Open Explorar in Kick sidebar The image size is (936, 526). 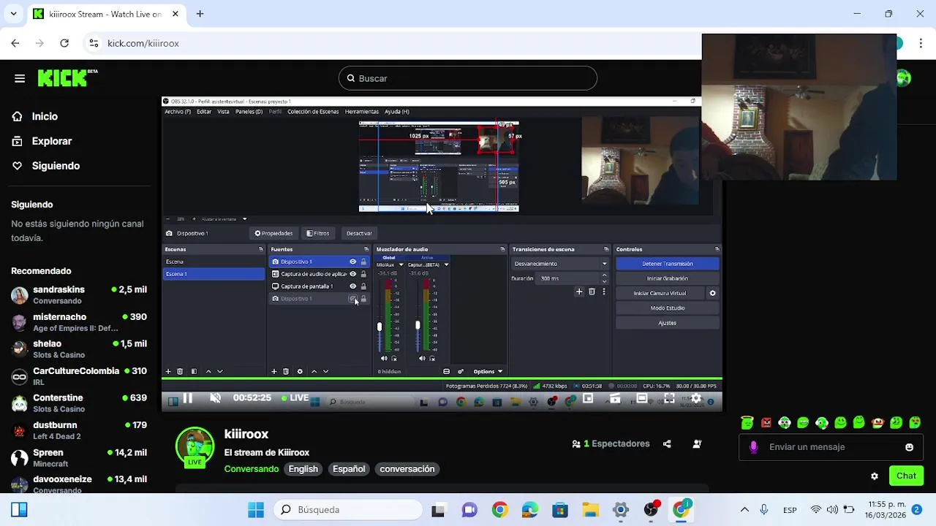[52, 141]
